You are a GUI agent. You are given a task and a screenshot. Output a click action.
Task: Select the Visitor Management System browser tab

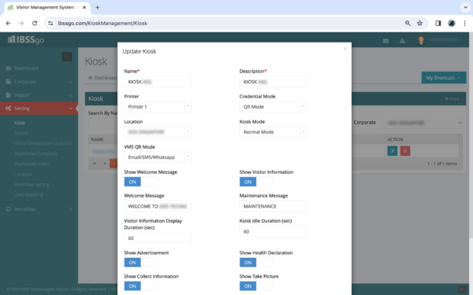47,7
